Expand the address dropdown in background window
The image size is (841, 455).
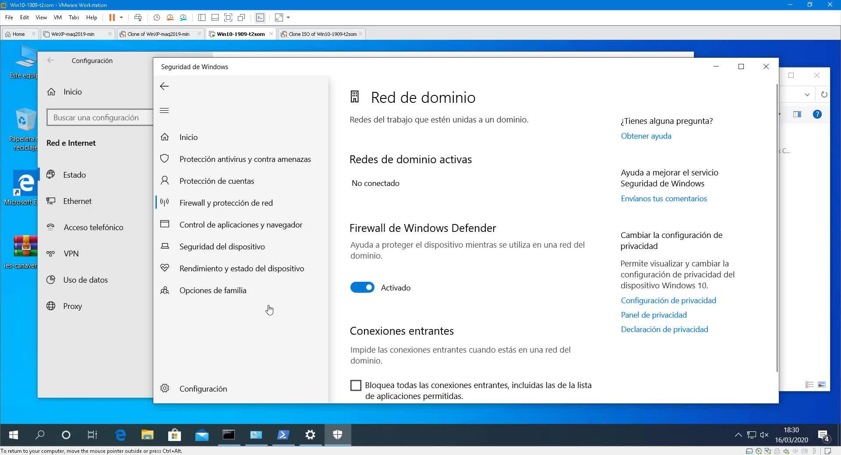coord(807,94)
